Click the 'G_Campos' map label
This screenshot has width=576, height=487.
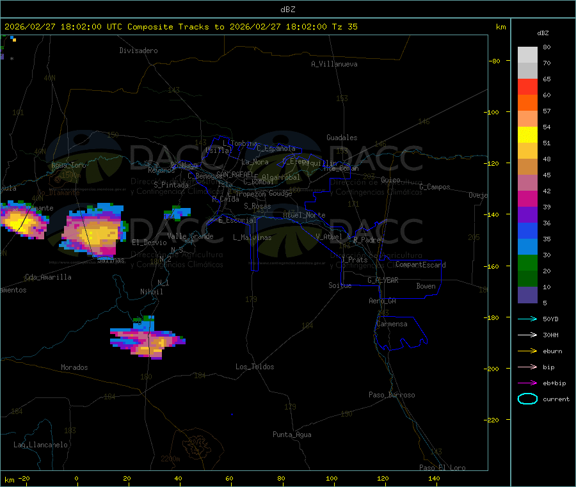coord(435,187)
